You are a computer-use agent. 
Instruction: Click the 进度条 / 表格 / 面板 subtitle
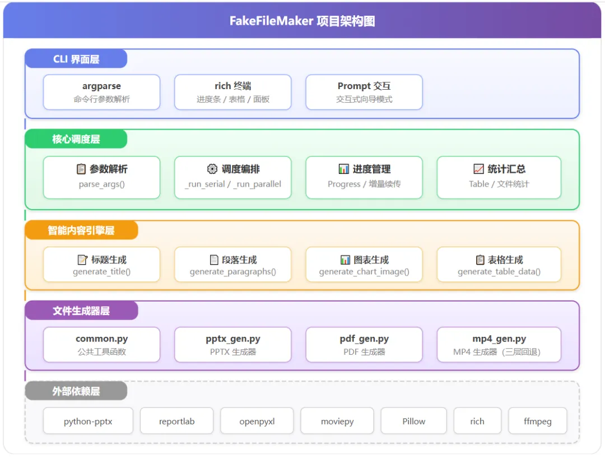[232, 99]
